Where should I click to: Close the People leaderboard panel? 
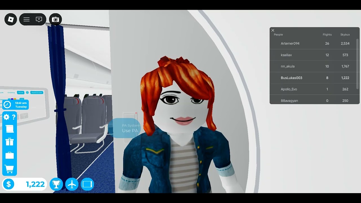pyautogui.click(x=273, y=30)
